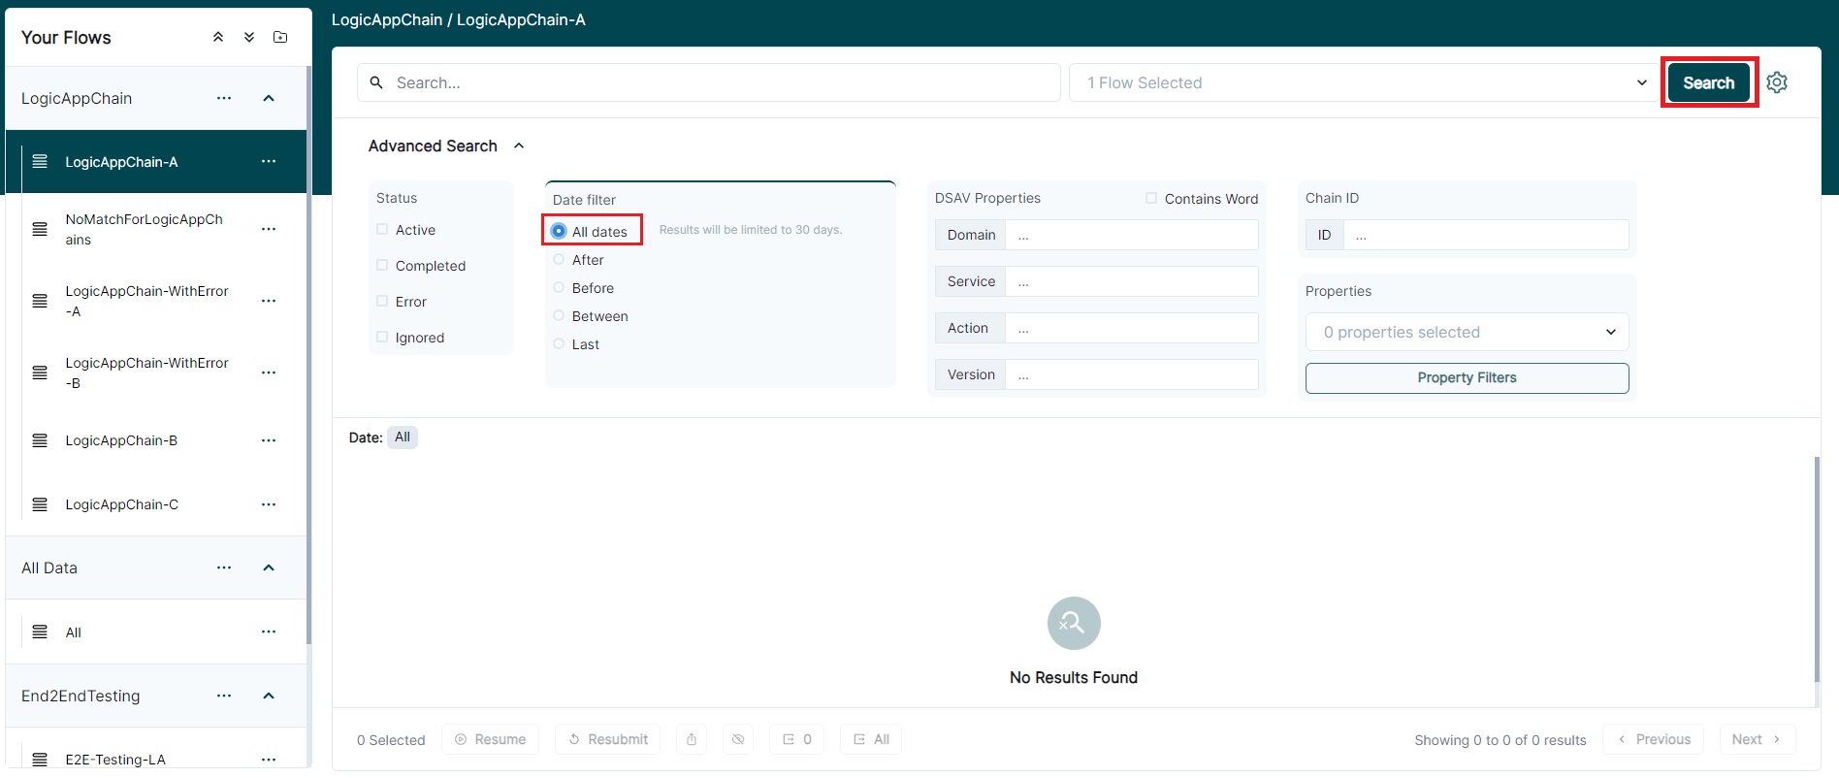
Task: Click the export/share icon in bottom toolbar
Action: pos(692,739)
